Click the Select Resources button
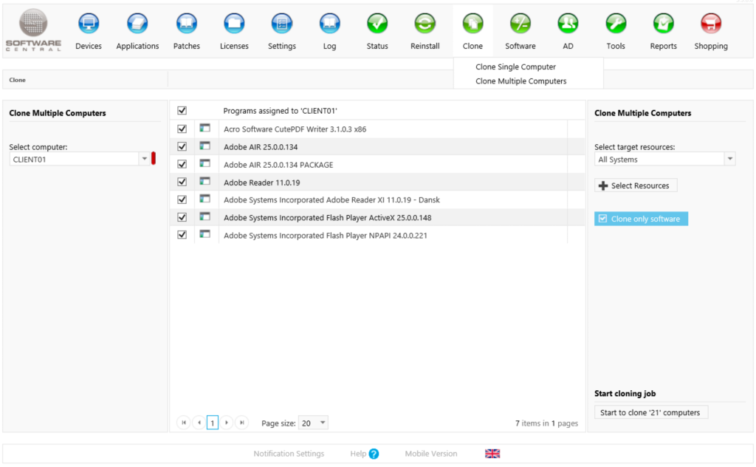Image resolution: width=756 pixels, height=467 pixels. click(x=636, y=185)
